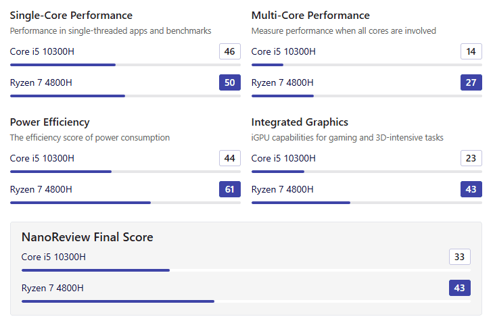Click the Core i5 10300H power efficiency bar
The width and height of the screenshot is (493, 323).
(x=125, y=172)
